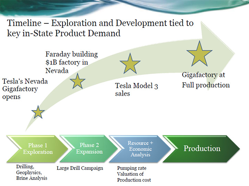Click the Pumping rate Valuation of Production cost caption
This screenshot has height=186, width=249.
pos(134,174)
